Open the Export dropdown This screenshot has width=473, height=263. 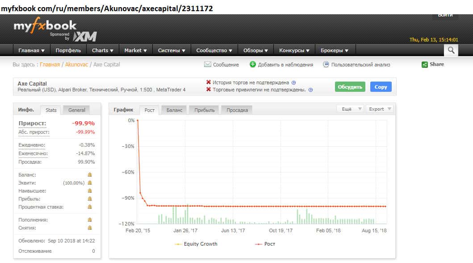pos(380,109)
